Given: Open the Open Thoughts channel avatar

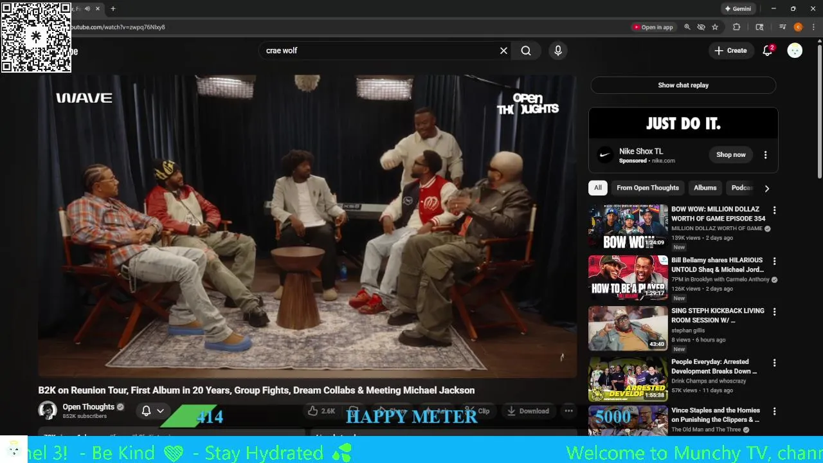Looking at the screenshot, I should click(48, 410).
